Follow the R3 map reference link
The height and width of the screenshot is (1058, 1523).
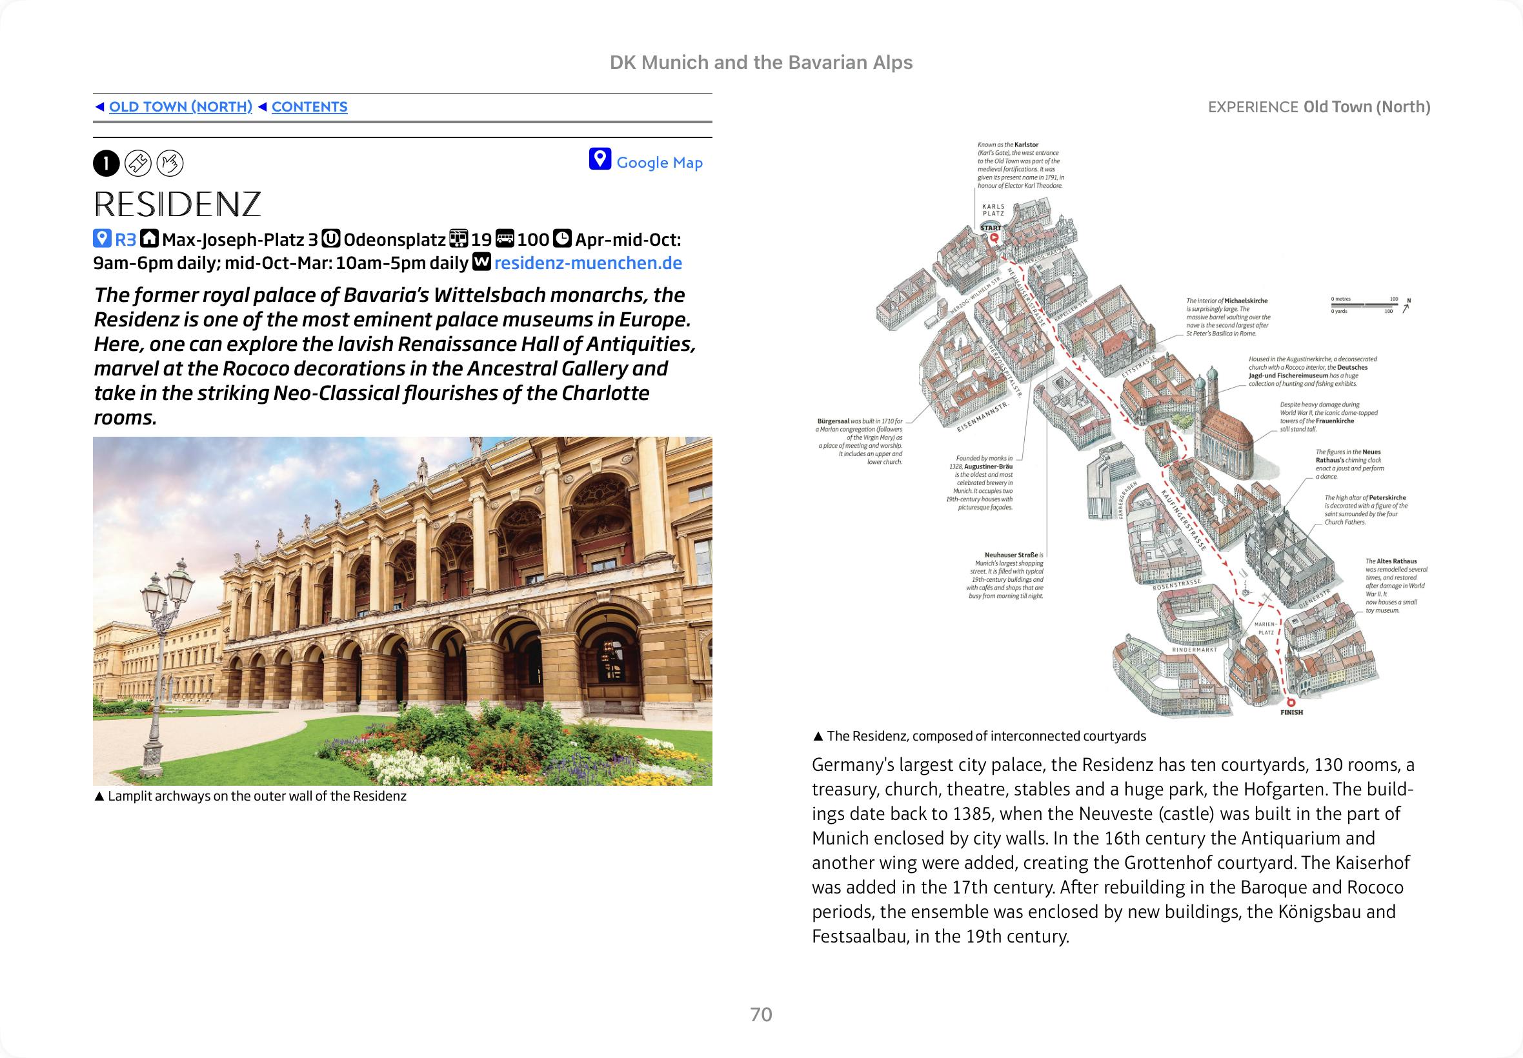pyautogui.click(x=125, y=239)
